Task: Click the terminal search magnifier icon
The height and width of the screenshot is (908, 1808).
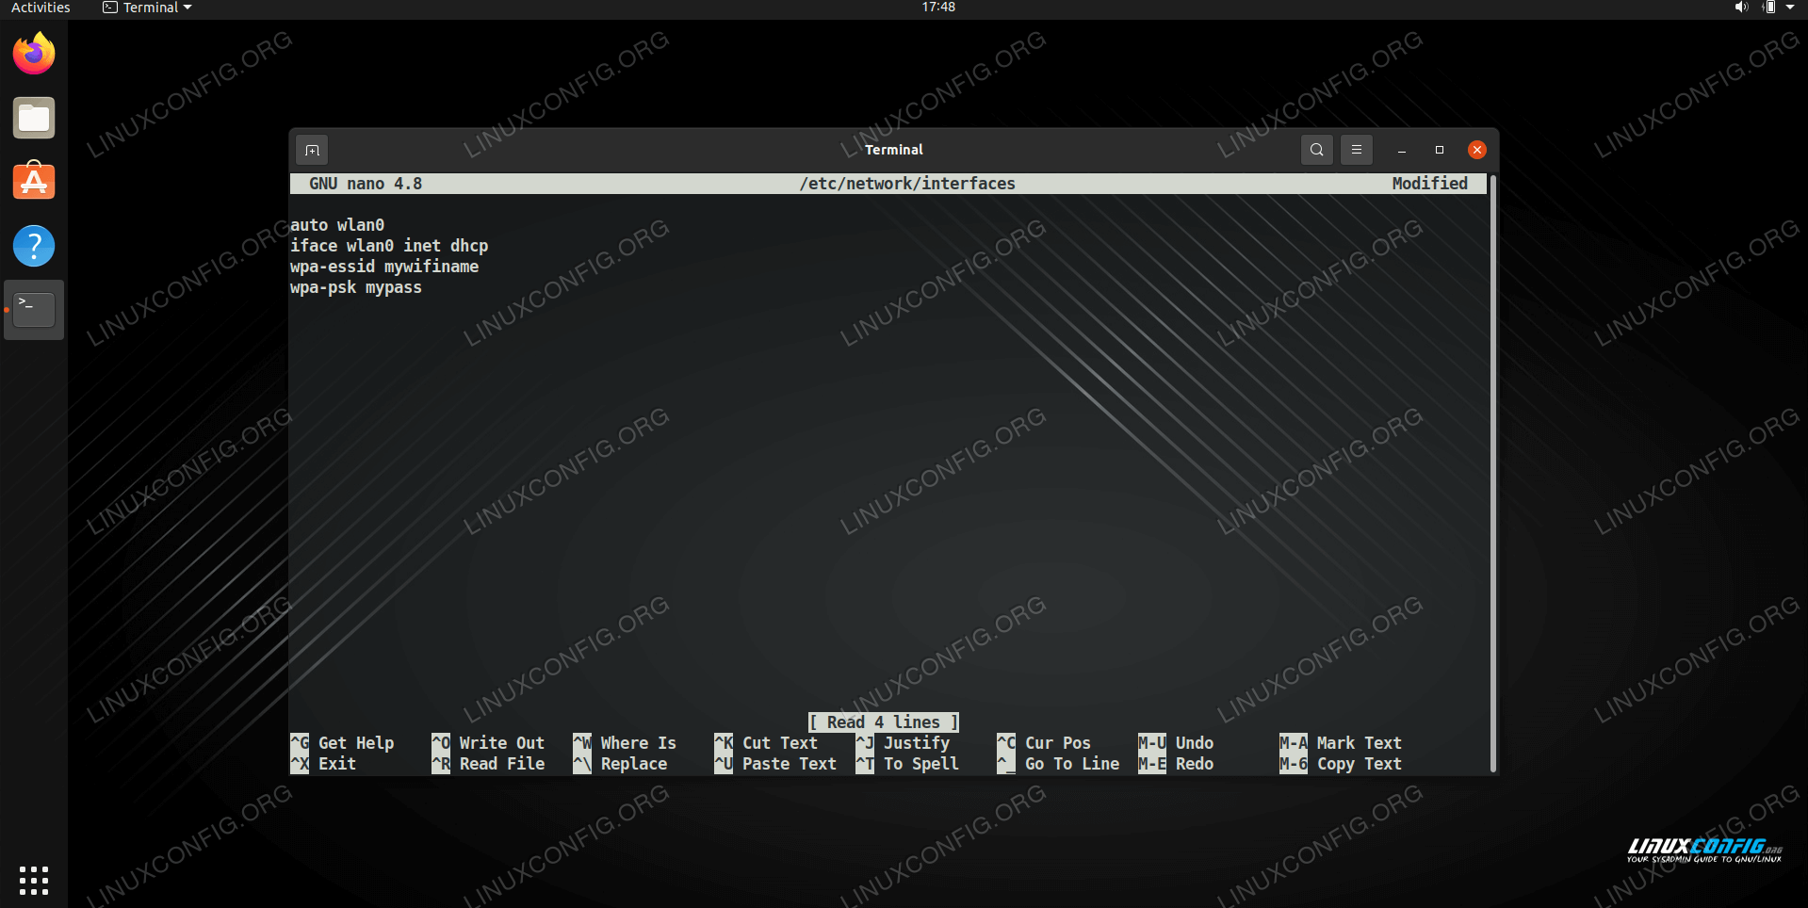Action: [x=1316, y=150]
